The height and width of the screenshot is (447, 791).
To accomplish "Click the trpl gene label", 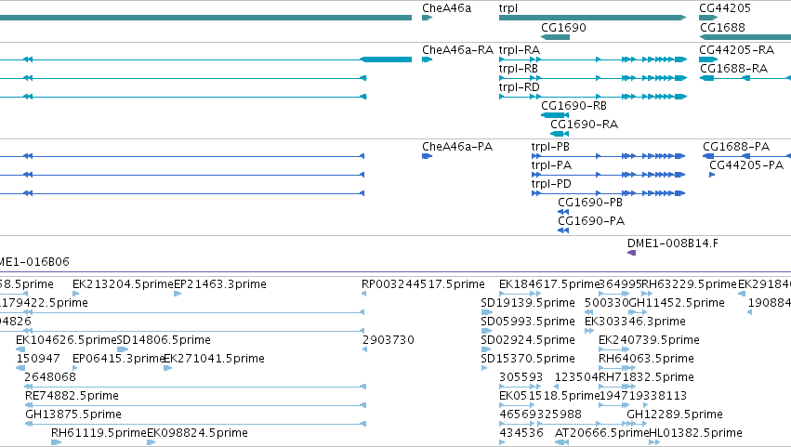I will pos(508,8).
